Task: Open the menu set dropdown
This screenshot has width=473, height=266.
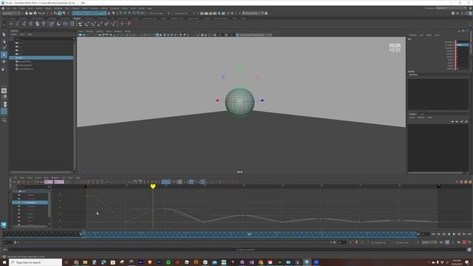Action: point(11,13)
